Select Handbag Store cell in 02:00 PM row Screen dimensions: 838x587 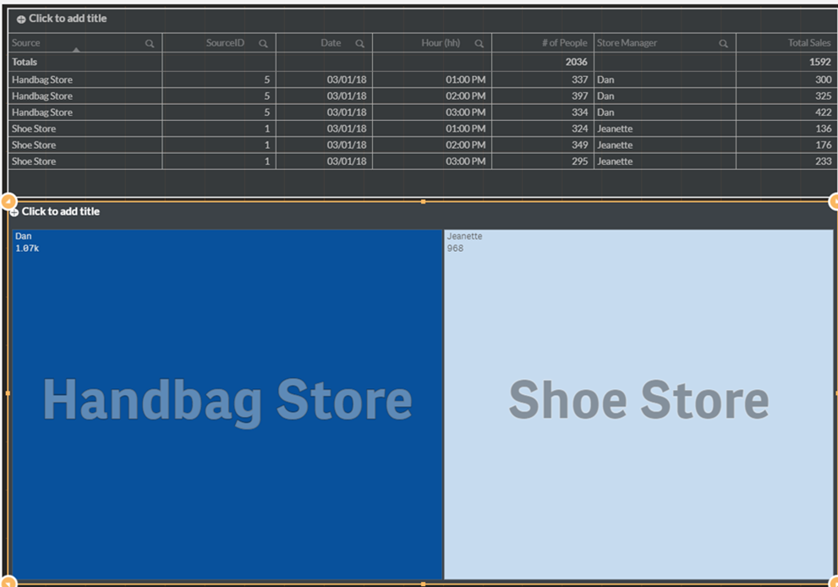coord(85,96)
